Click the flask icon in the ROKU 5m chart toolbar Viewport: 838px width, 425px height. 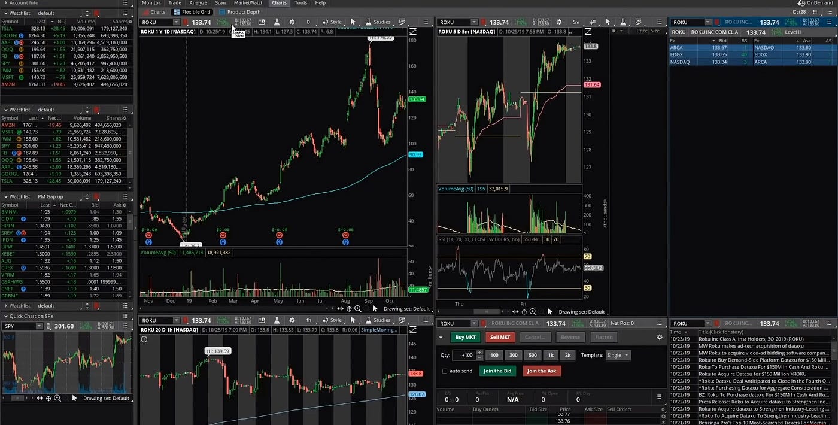[624, 22]
